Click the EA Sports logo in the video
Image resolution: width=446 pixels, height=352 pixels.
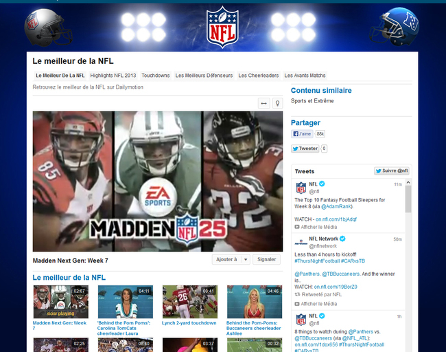click(x=158, y=197)
